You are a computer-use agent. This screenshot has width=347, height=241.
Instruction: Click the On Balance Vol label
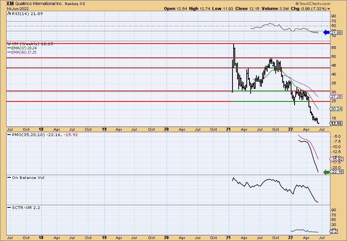(x=26, y=178)
